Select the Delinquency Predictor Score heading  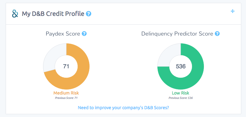pyautogui.click(x=177, y=34)
